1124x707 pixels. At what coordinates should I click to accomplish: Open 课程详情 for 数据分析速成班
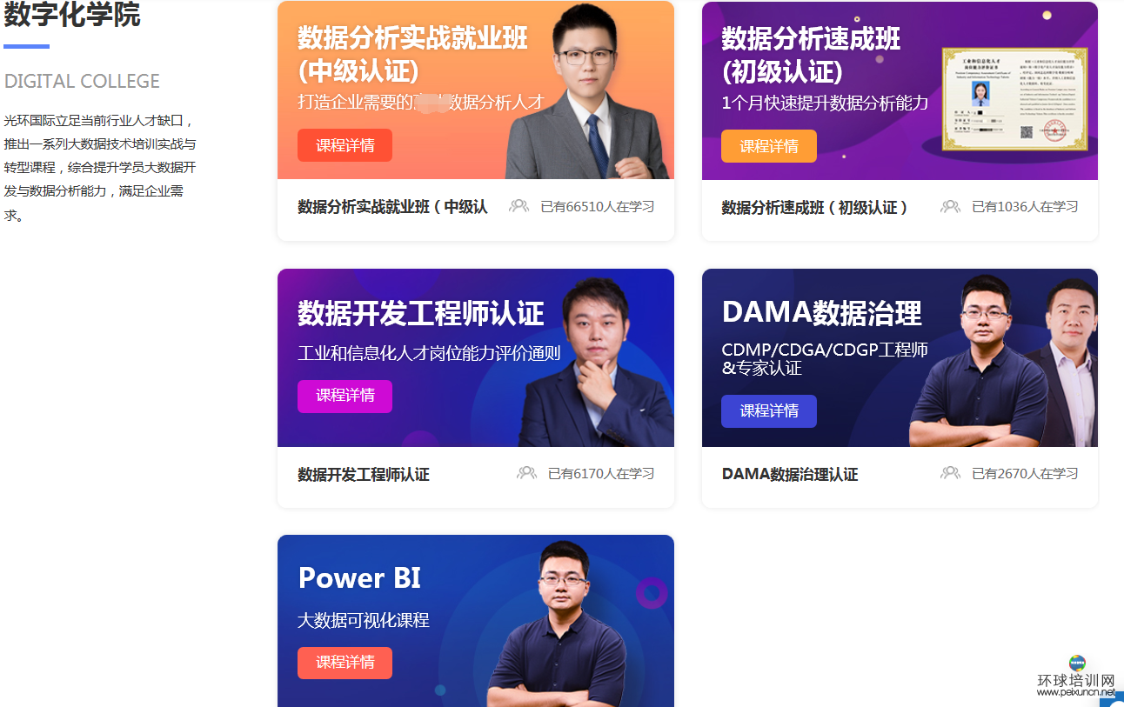(x=769, y=146)
